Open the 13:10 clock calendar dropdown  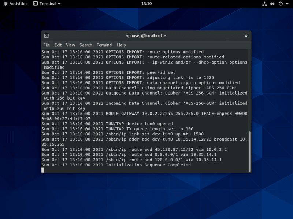(x=146, y=4)
